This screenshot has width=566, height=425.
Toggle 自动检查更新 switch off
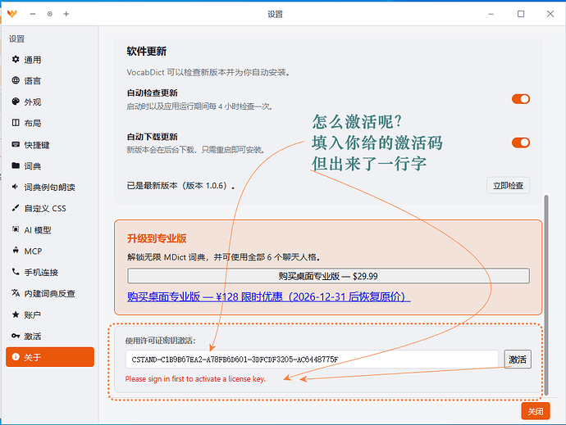tap(521, 99)
